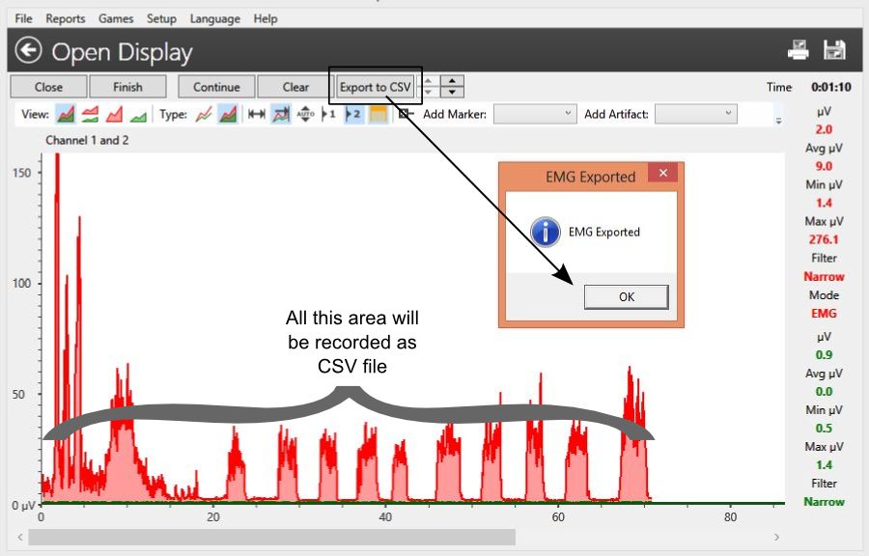Viewport: 869px width, 556px height.
Task: Click the horizontal scrollbar thumb
Action: pyautogui.click(x=270, y=537)
